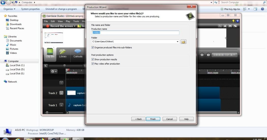Viewport: 267px width, 140px height.
Task: Click System properties in Explorer toolbar
Action: click(31, 9)
